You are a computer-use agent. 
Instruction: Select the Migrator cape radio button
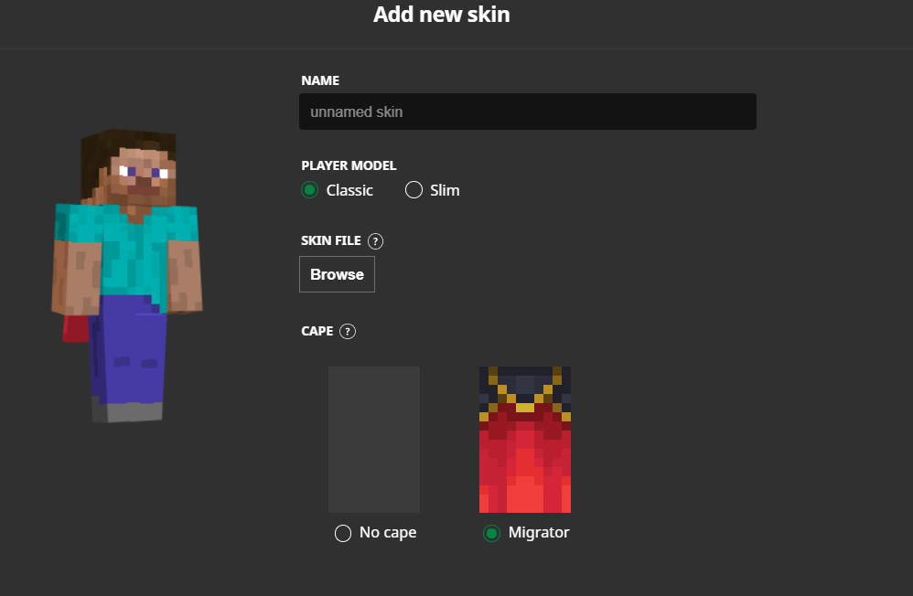[491, 533]
